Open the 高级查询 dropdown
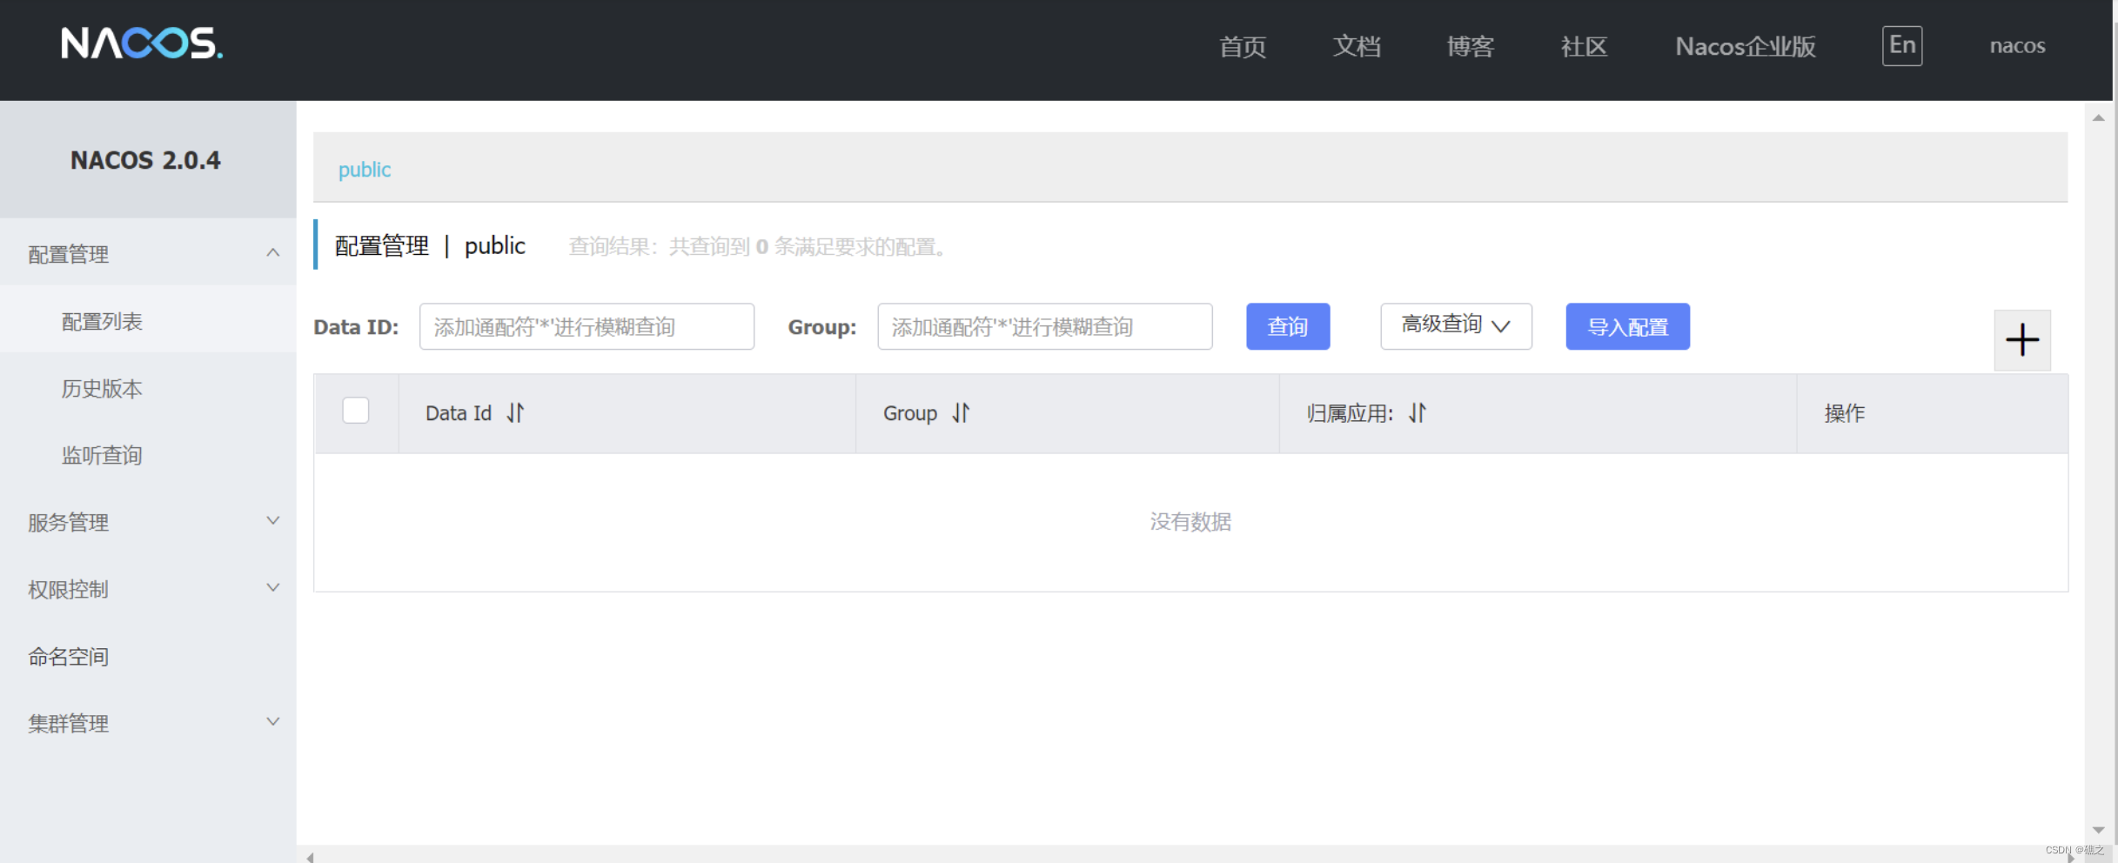 [1456, 326]
